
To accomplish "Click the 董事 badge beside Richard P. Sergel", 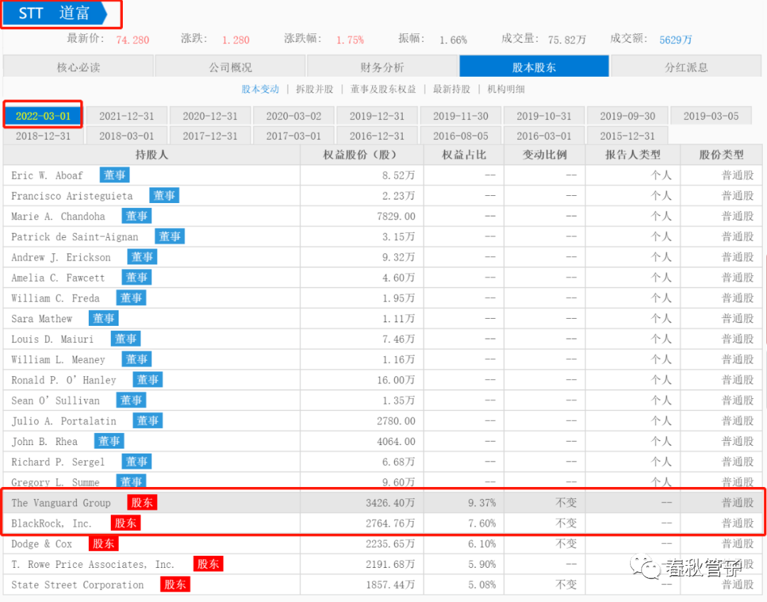I will 136,461.
